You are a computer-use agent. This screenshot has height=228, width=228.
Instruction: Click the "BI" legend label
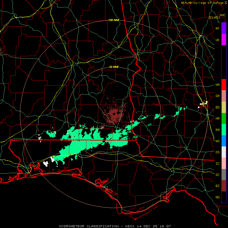coord(217,186)
